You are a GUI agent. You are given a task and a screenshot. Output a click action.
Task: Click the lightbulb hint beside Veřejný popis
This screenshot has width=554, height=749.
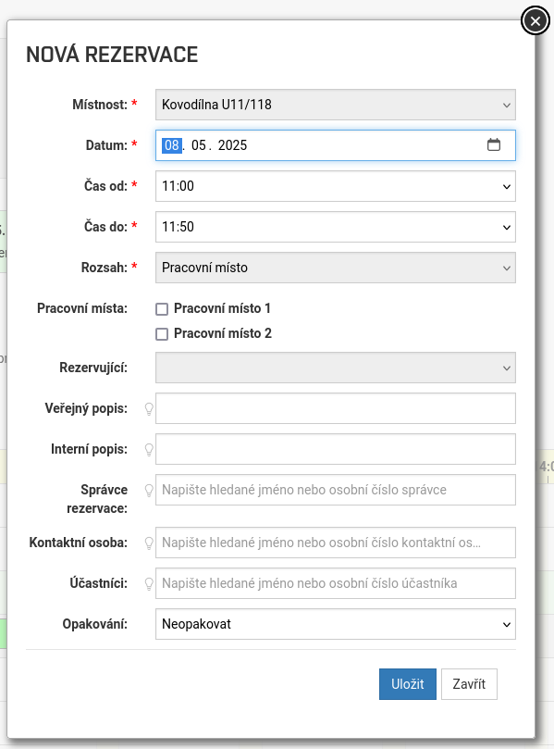(149, 409)
